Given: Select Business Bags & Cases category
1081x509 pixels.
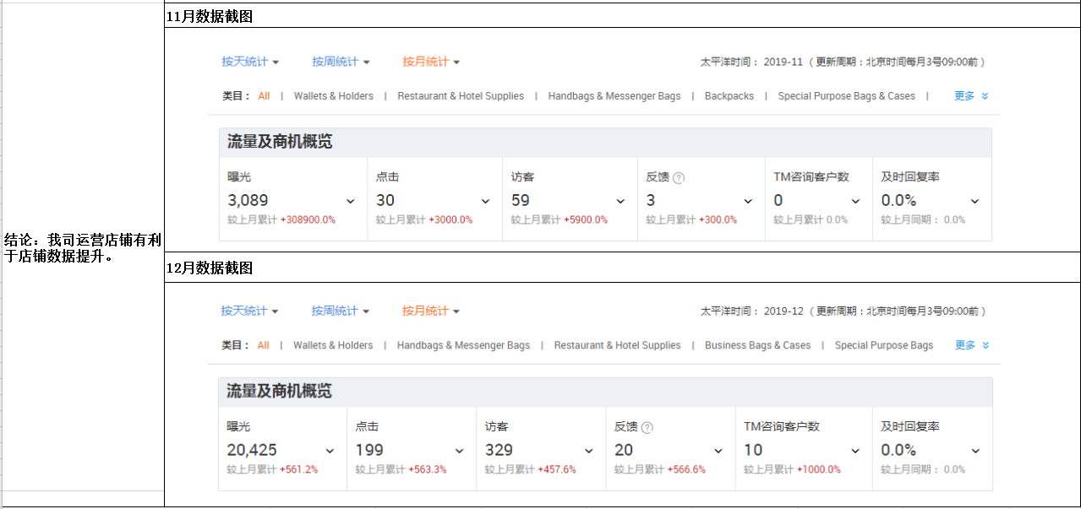Looking at the screenshot, I should pos(757,345).
